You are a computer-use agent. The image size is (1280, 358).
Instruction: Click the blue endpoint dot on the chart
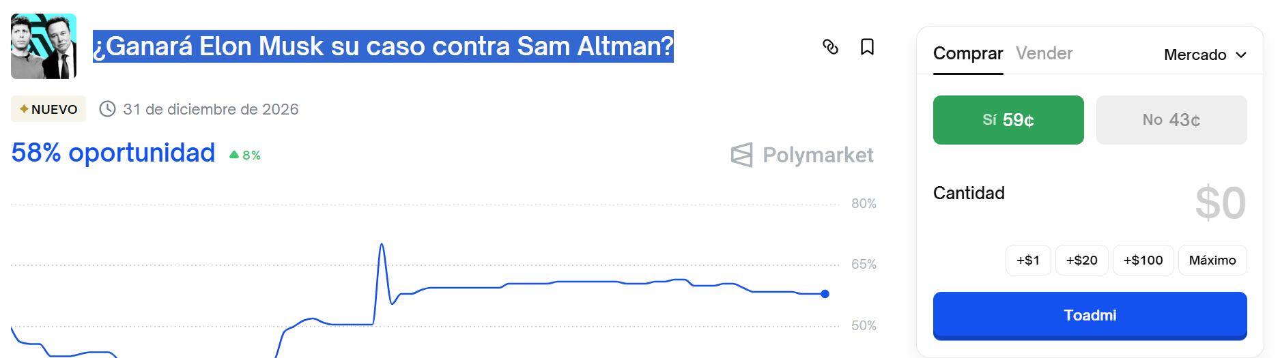click(x=825, y=294)
